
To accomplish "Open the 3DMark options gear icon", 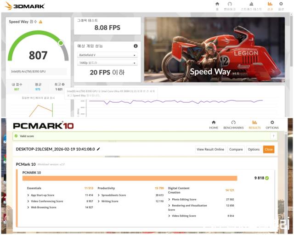I will click(281, 4).
